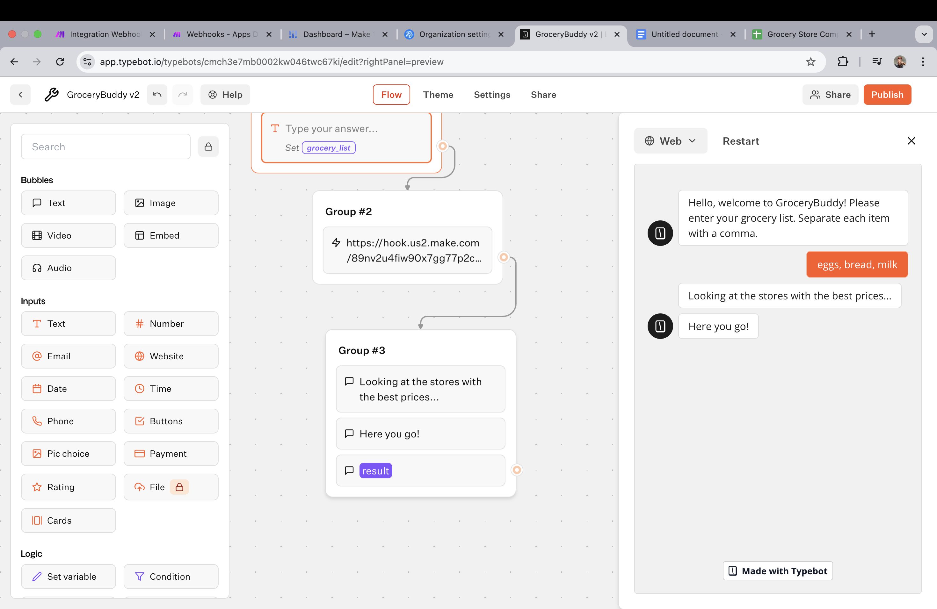
Task: Publish the GroceryBuddy v2 bot
Action: (887, 94)
